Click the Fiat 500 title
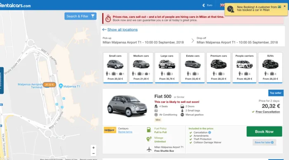Viewport: 289px width, 160px height. click(163, 96)
